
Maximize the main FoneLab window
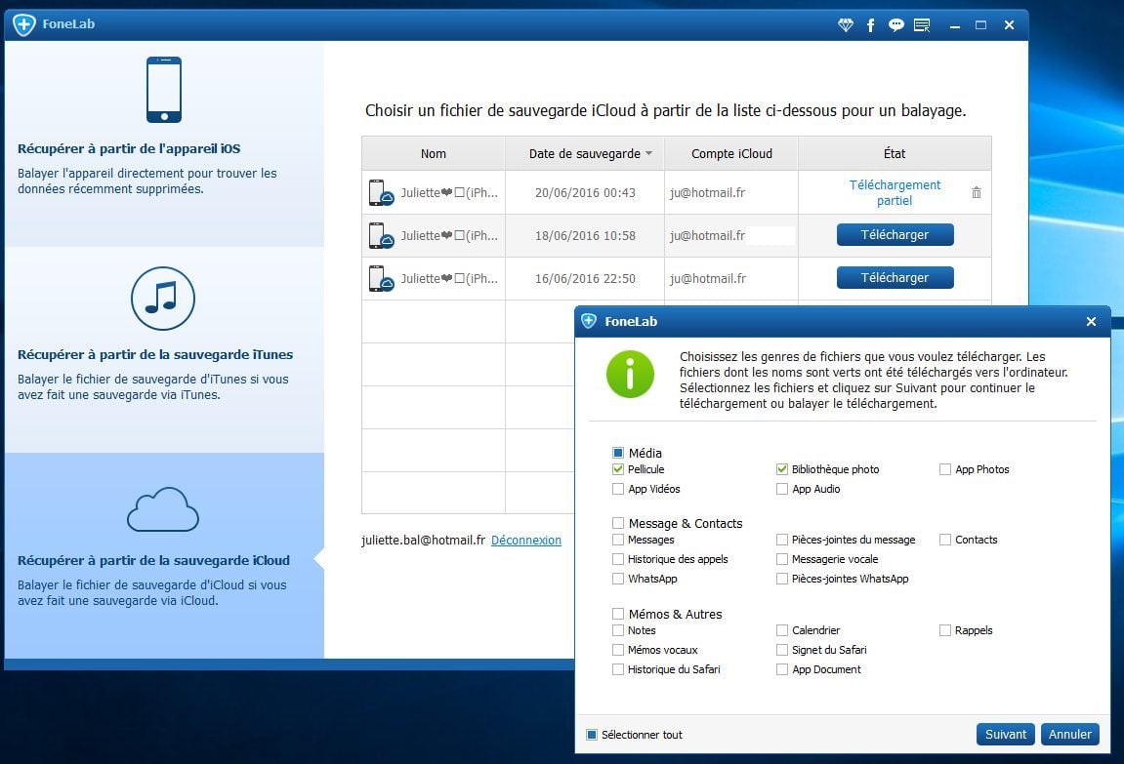pos(980,25)
